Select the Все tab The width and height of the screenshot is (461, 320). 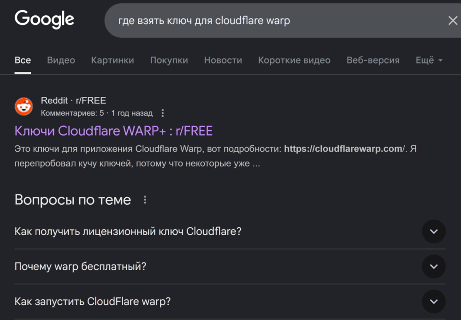tap(23, 60)
